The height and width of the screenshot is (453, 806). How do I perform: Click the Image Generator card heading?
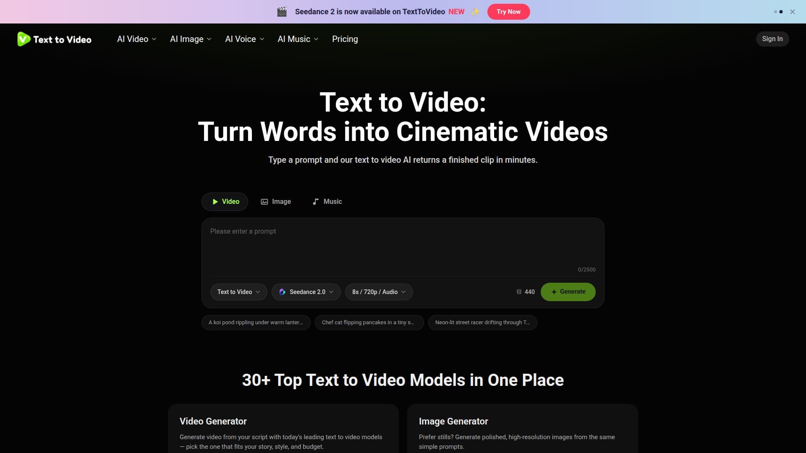(x=453, y=422)
